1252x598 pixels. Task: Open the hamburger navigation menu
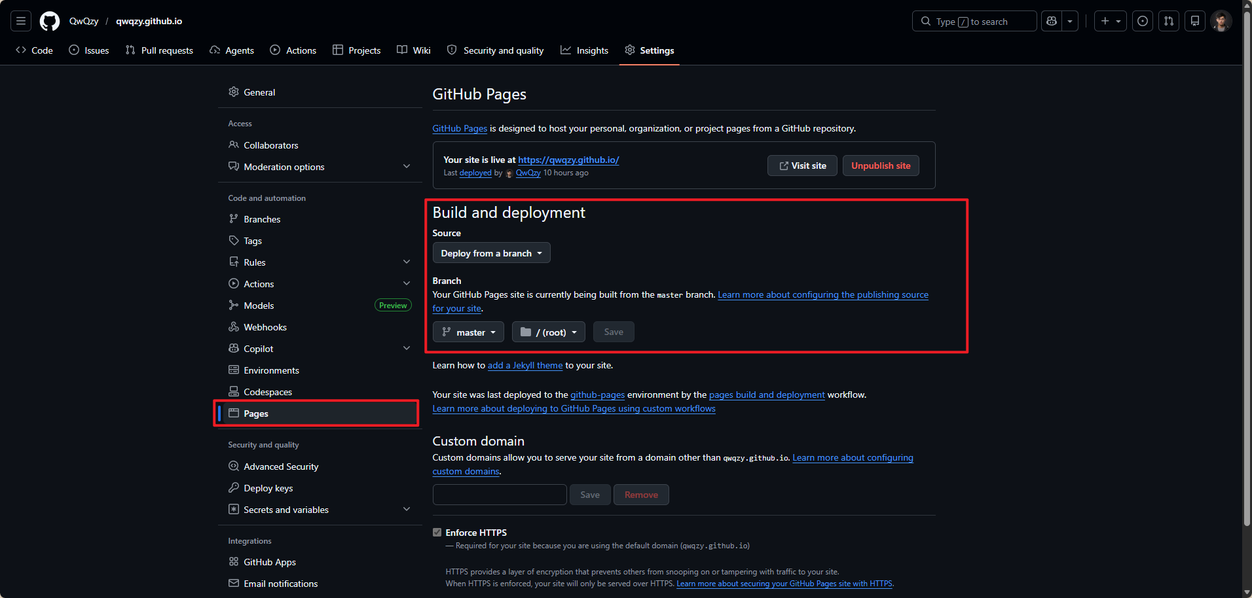(21, 21)
